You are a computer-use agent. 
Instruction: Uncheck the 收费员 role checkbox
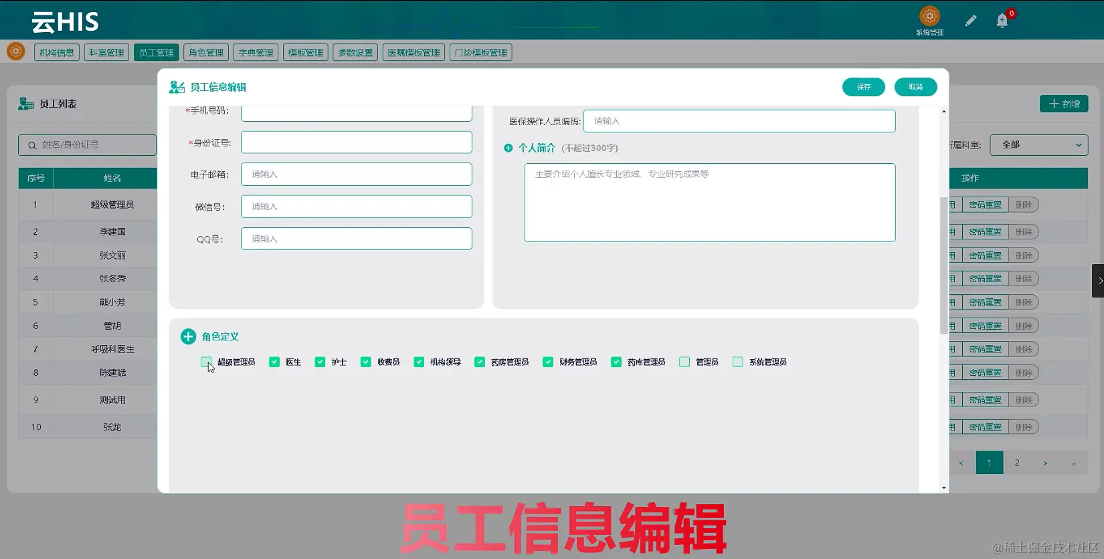[366, 362]
